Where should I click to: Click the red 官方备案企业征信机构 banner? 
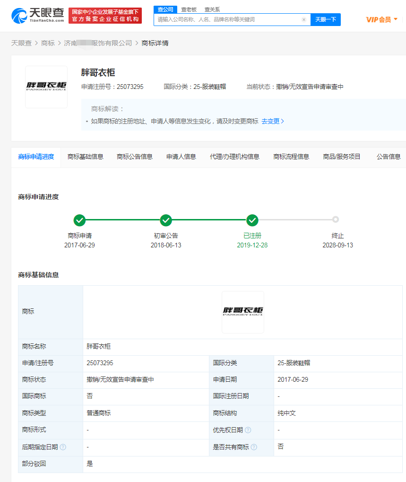(x=105, y=16)
